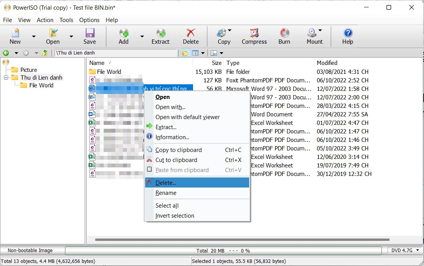Expand the Copy button dropdown arrow
Viewport: 424px width, 266px height.
(229, 30)
